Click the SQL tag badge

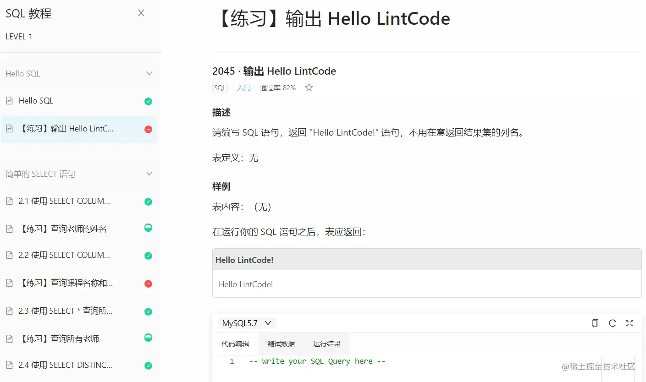point(220,87)
